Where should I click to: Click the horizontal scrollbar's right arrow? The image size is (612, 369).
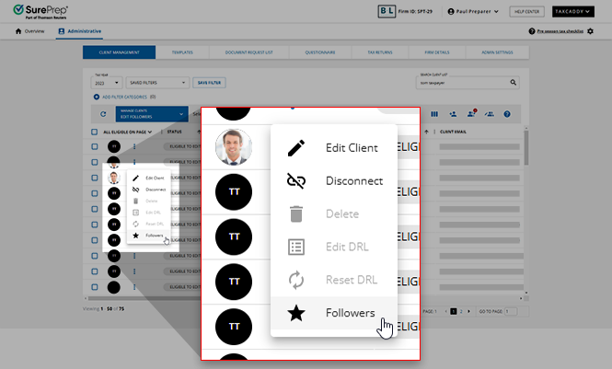click(x=521, y=298)
